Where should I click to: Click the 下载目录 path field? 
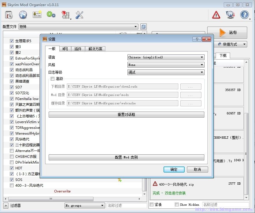coord(122,86)
